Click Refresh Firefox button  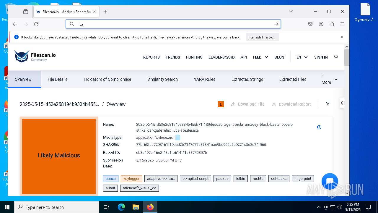coord(262,37)
